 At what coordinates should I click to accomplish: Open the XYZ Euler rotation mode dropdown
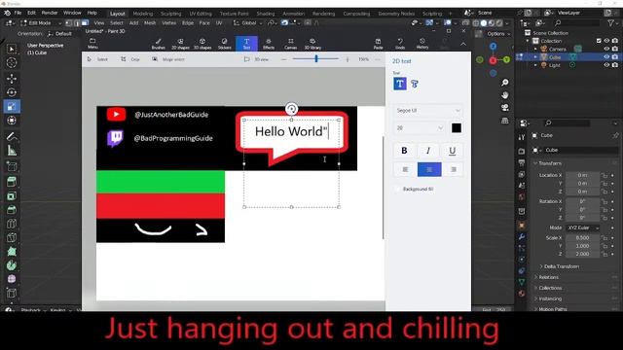(x=583, y=227)
